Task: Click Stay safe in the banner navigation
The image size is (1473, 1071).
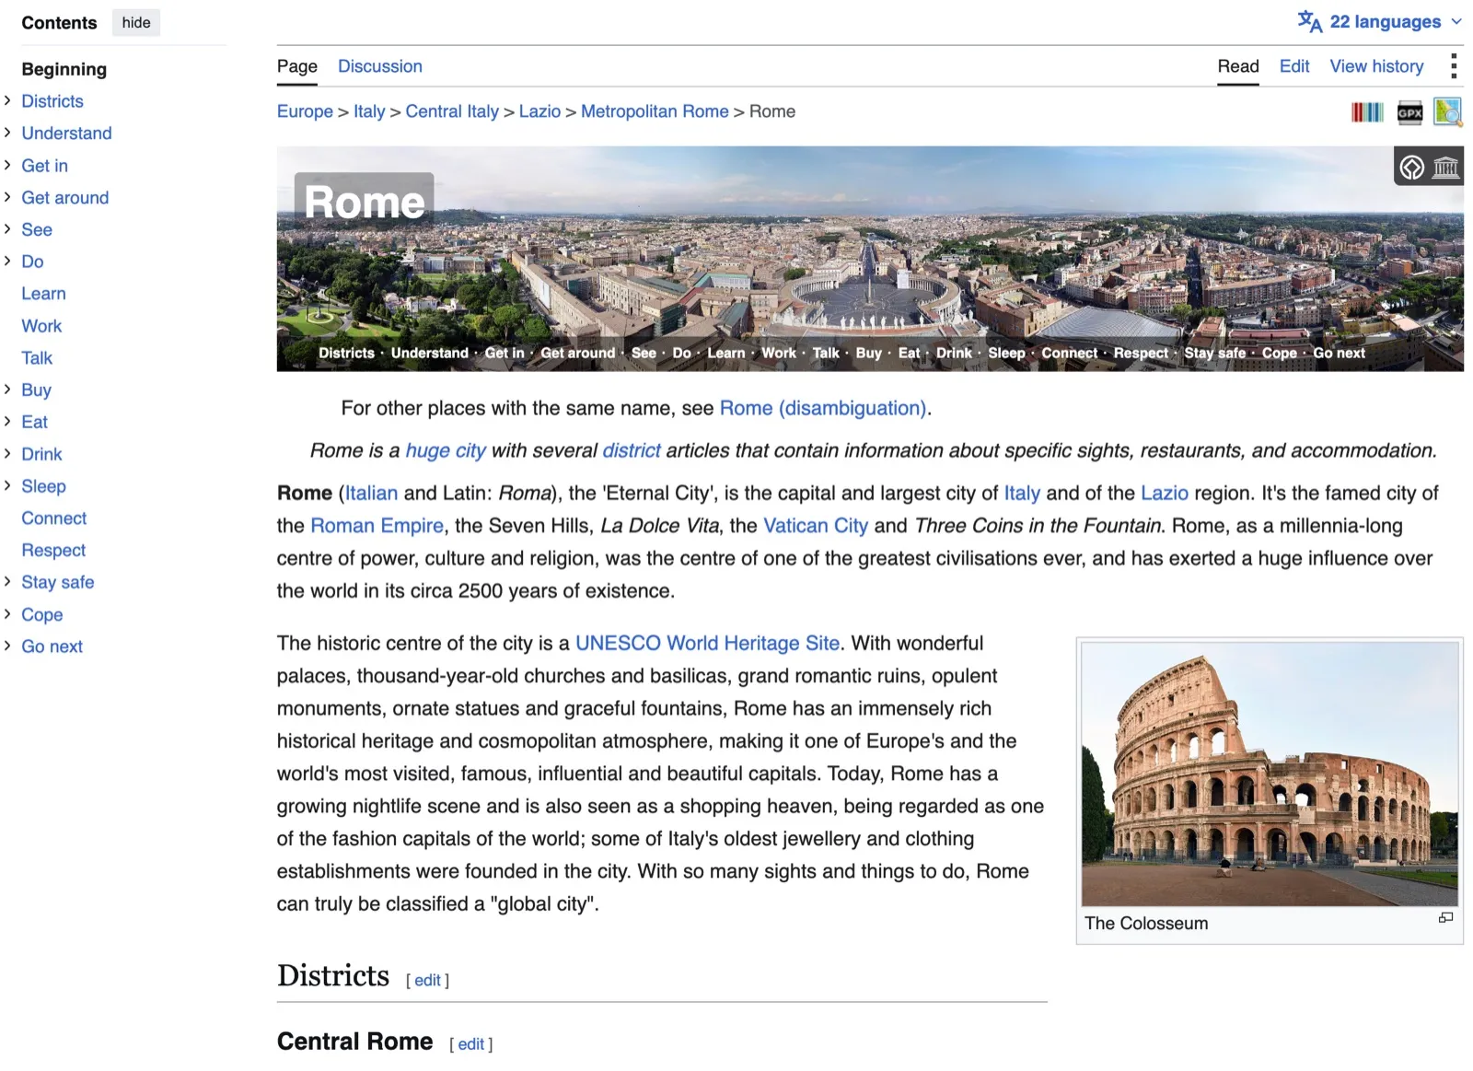Action: point(1214,353)
